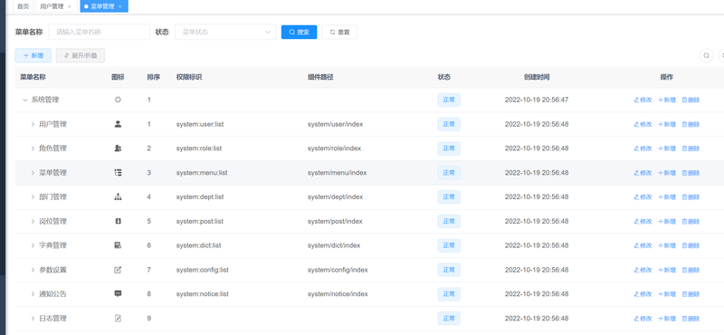Expand the 角色管理 row

click(x=33, y=148)
